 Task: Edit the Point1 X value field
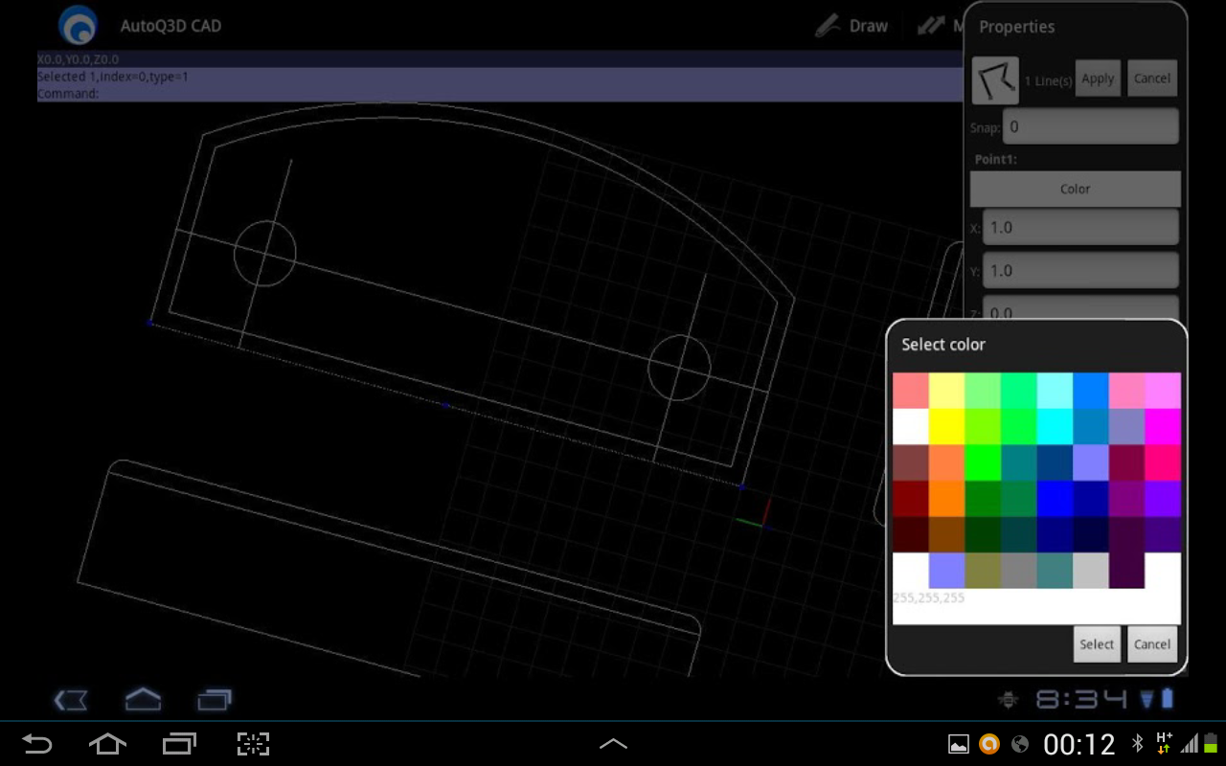pyautogui.click(x=1080, y=228)
